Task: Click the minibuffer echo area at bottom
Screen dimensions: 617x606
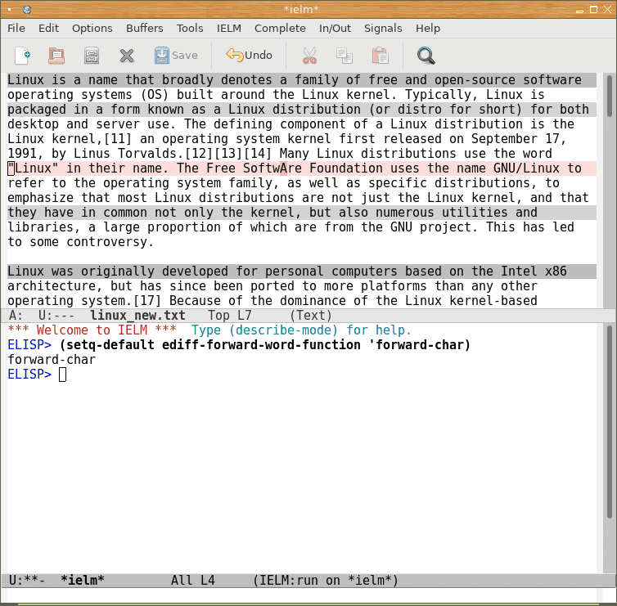Action: [x=303, y=595]
